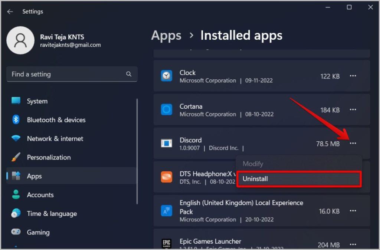Click the Discord app name

pyautogui.click(x=190, y=140)
